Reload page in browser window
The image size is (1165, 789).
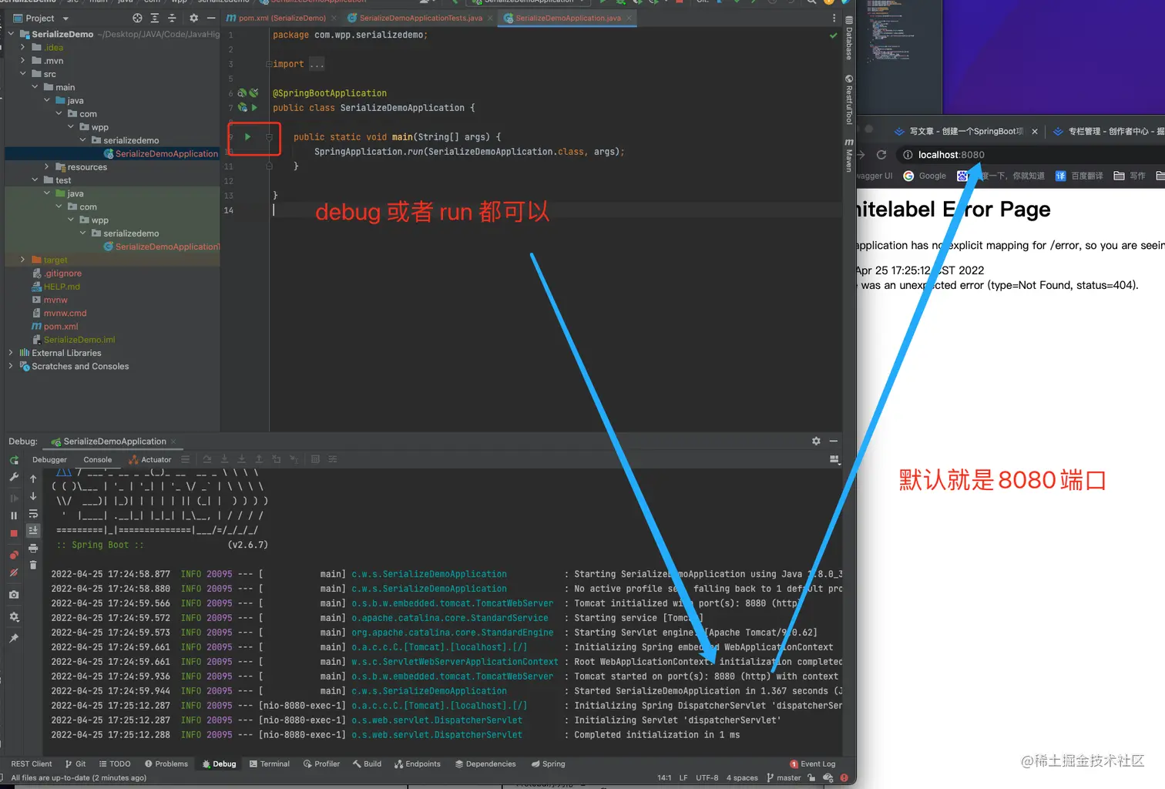(x=881, y=155)
